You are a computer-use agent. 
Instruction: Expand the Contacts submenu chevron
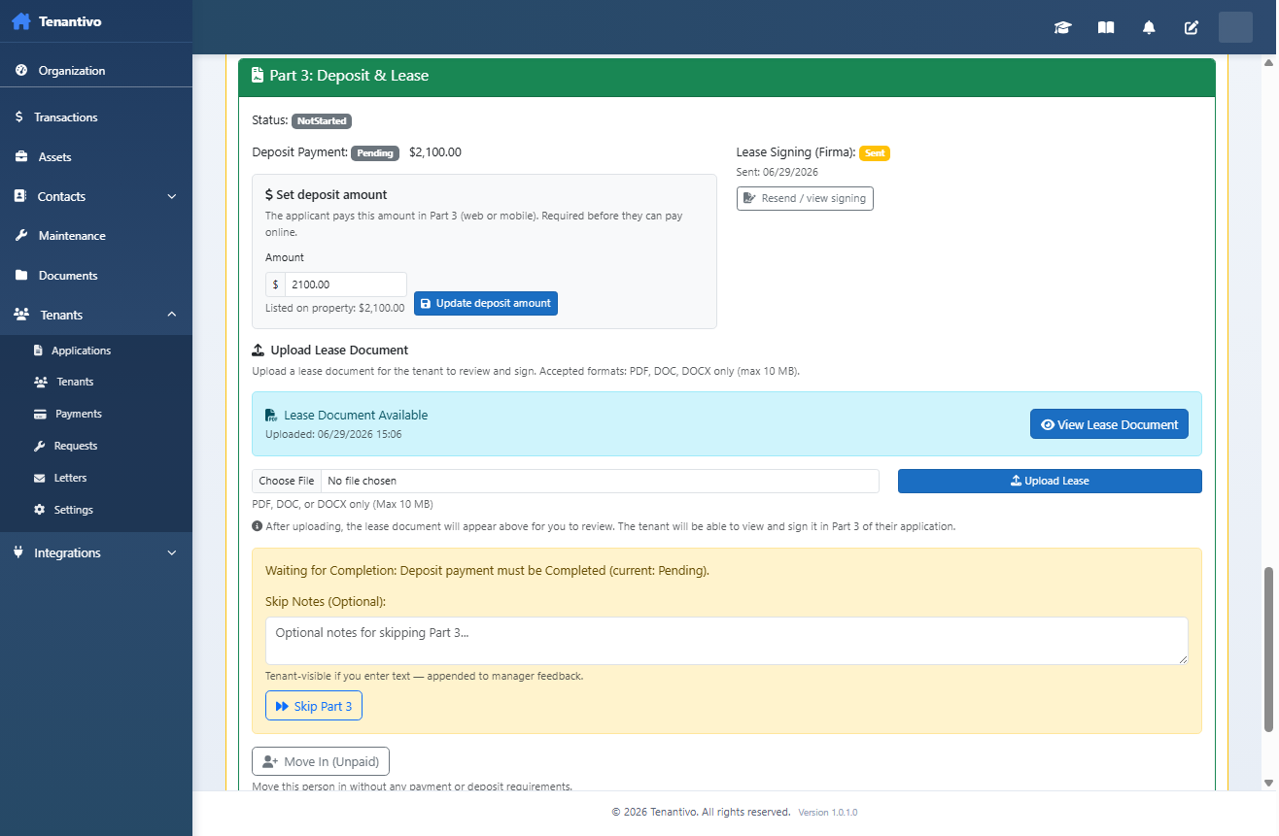172,196
